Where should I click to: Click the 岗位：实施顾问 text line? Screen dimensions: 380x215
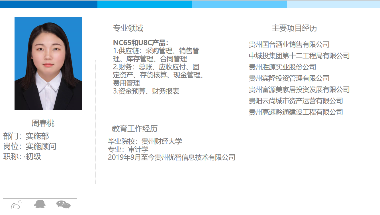pyautogui.click(x=30, y=146)
